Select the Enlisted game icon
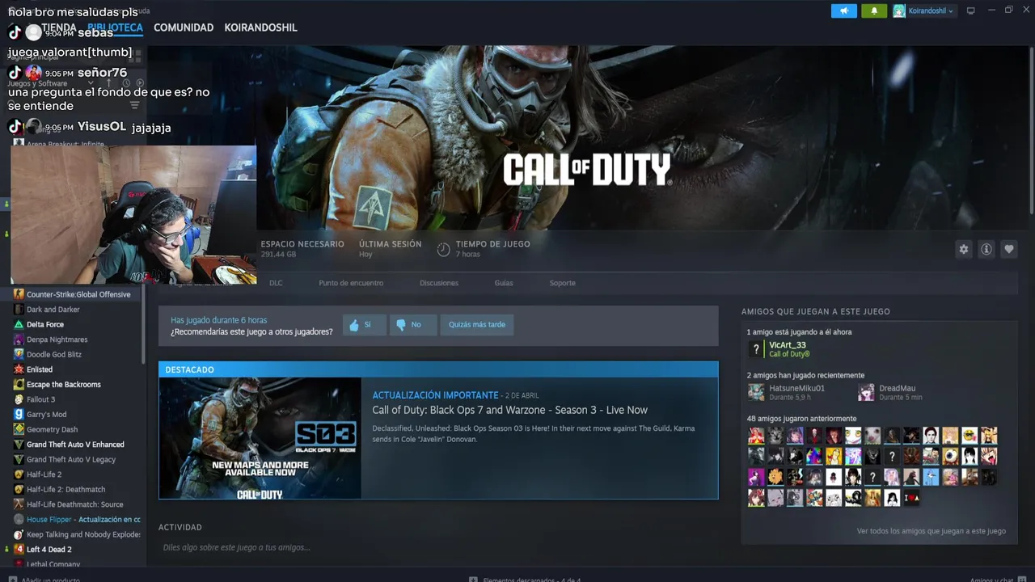The image size is (1035, 582). coord(19,369)
